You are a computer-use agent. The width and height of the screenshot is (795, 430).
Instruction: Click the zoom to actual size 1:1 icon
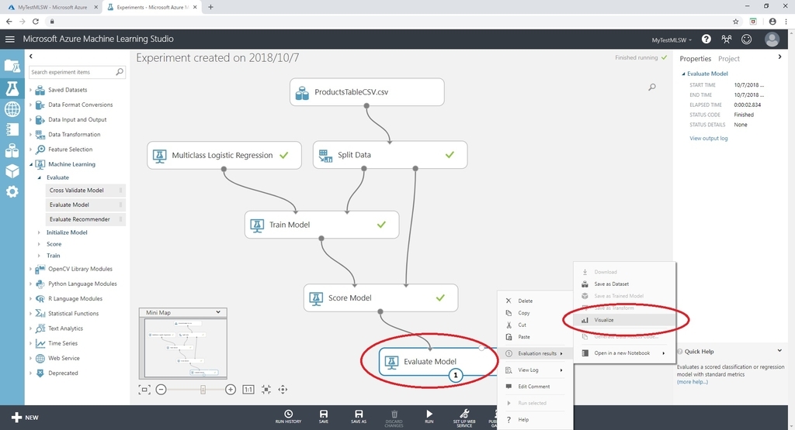pos(248,390)
